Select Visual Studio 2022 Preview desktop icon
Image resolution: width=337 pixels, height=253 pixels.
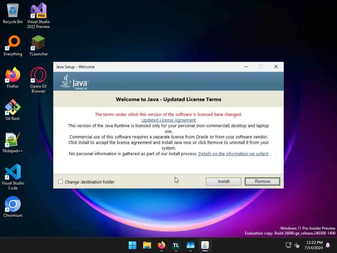(39, 15)
